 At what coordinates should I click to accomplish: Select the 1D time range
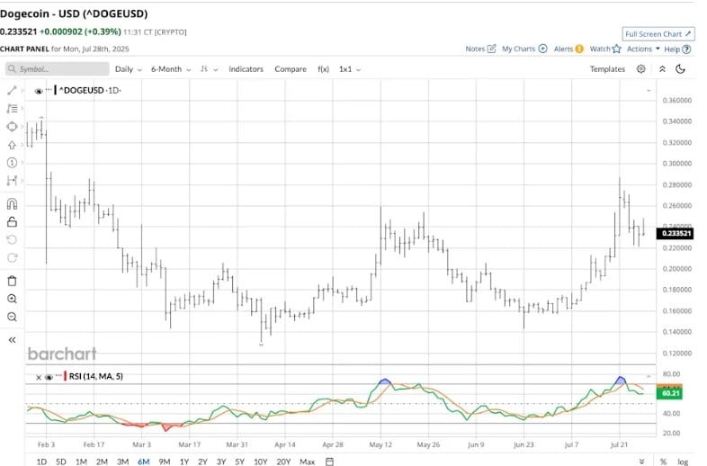41,462
